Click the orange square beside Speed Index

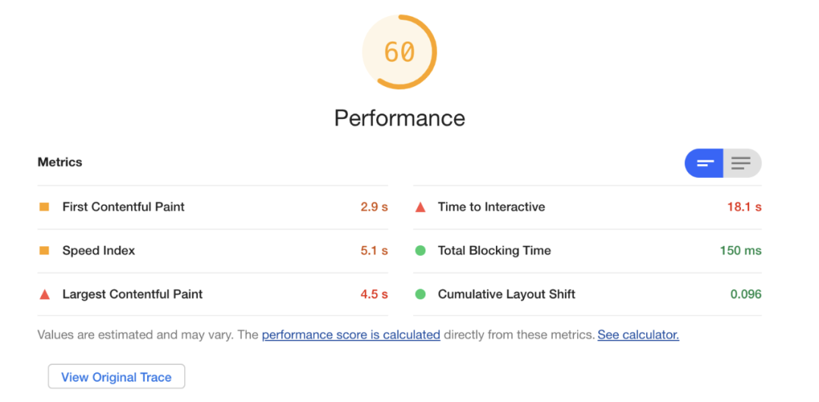pyautogui.click(x=44, y=251)
